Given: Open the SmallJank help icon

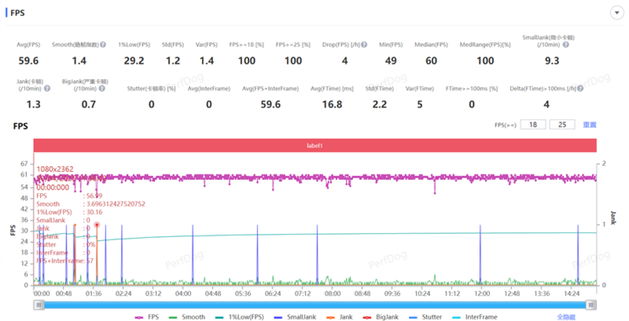Looking at the screenshot, I should click(x=566, y=44).
